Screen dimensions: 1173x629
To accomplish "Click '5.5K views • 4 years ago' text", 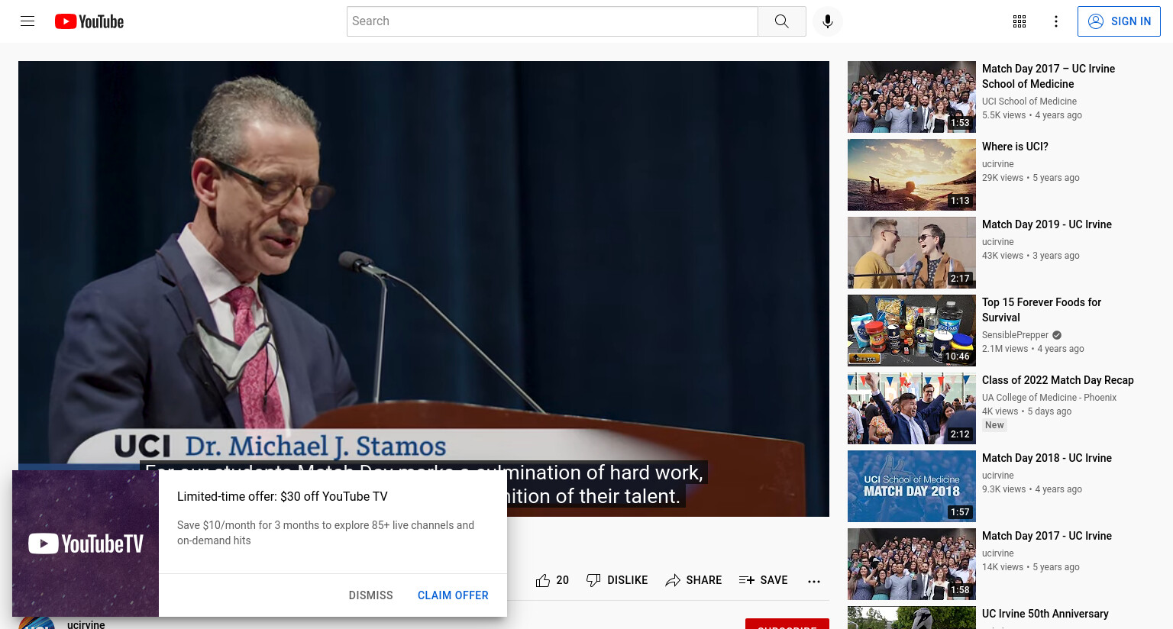I will (1032, 115).
